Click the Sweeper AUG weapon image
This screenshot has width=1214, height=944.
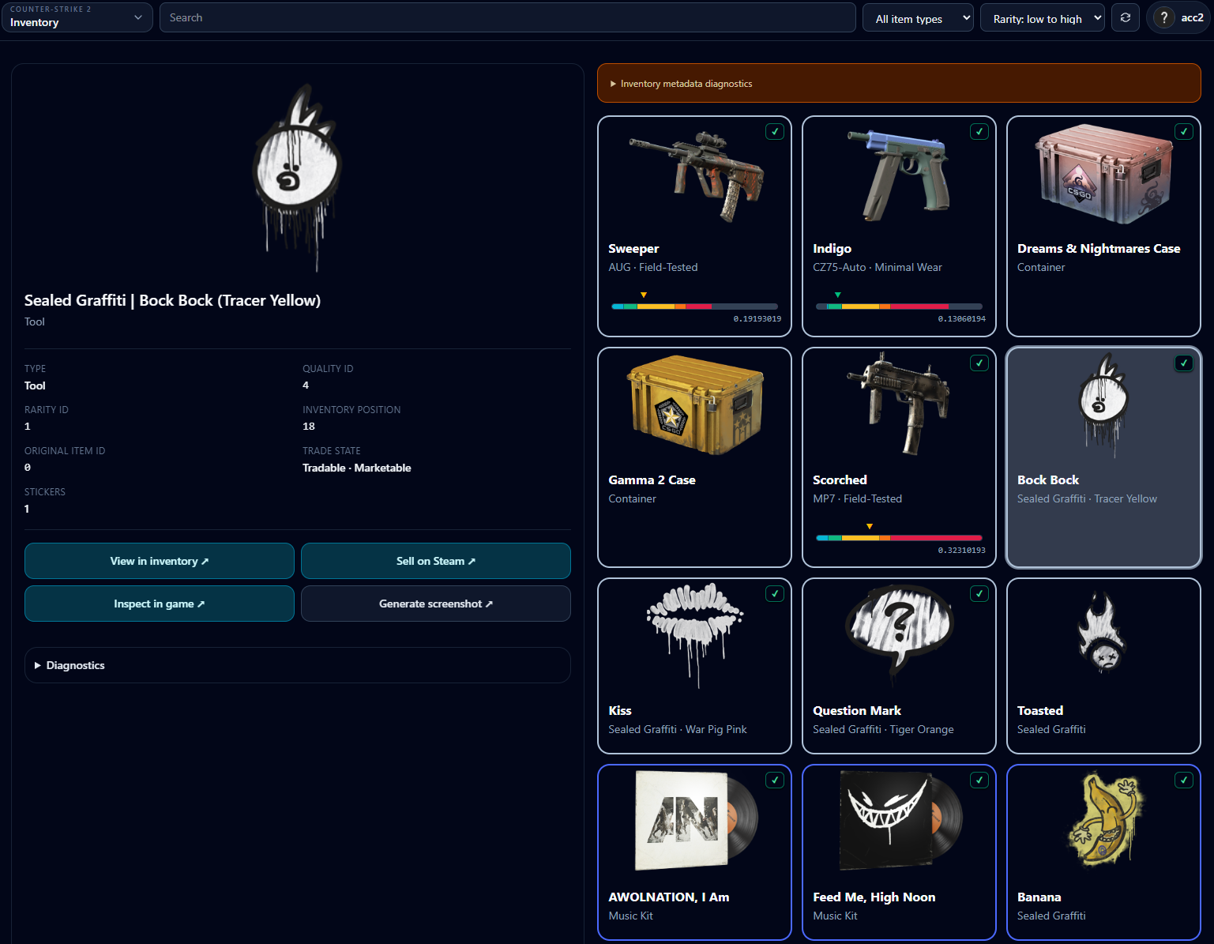tap(695, 176)
